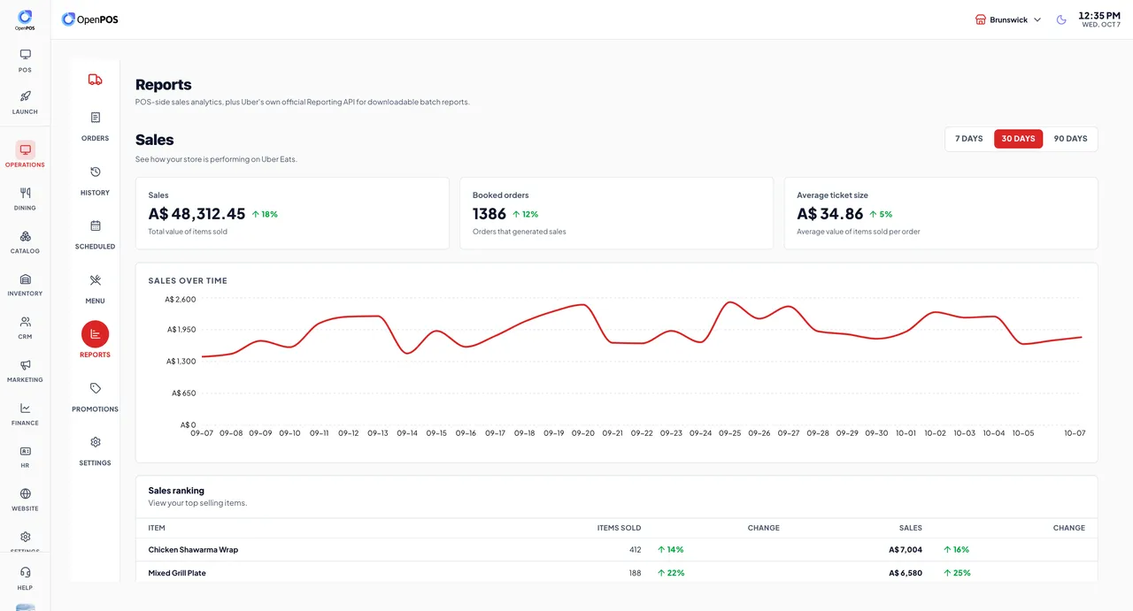Screen dimensions: 1133x611
Task: Open the HR module icon
Action: [25, 451]
